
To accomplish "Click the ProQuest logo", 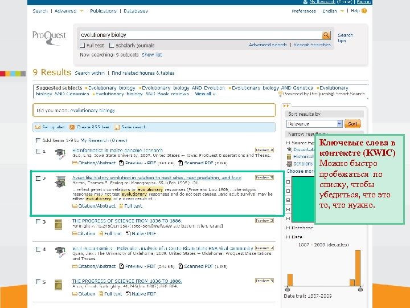I will click(49, 38).
